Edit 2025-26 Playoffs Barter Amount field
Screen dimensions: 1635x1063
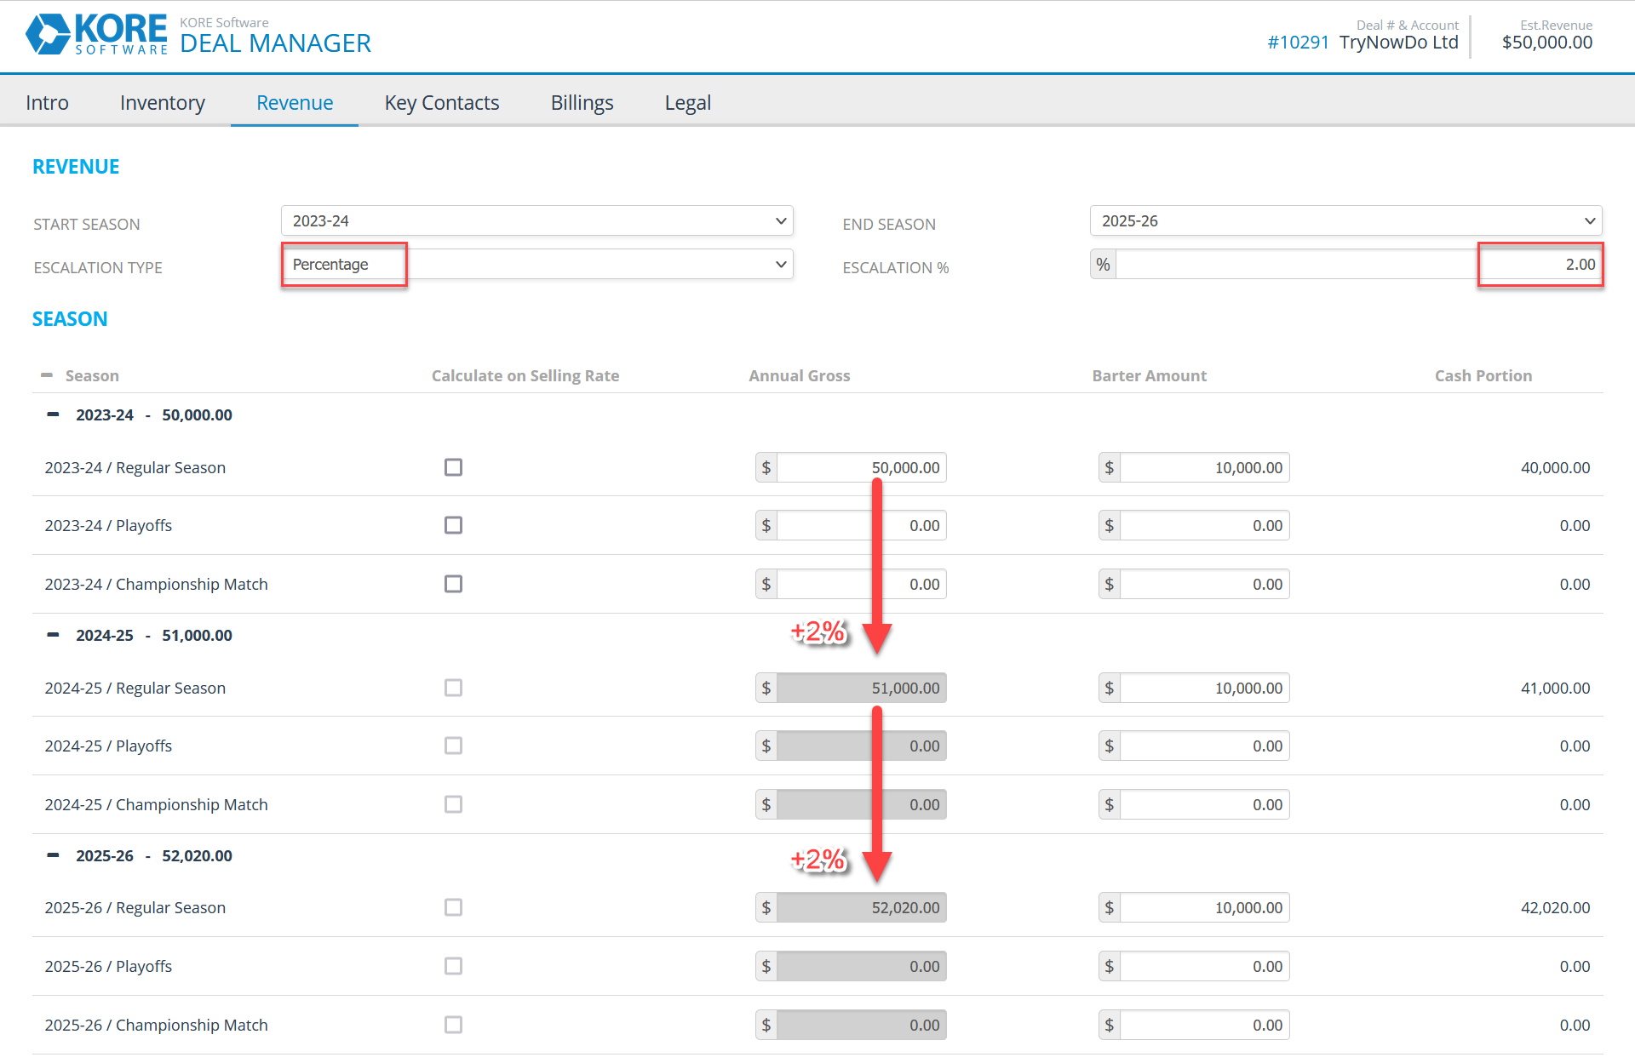1205,966
